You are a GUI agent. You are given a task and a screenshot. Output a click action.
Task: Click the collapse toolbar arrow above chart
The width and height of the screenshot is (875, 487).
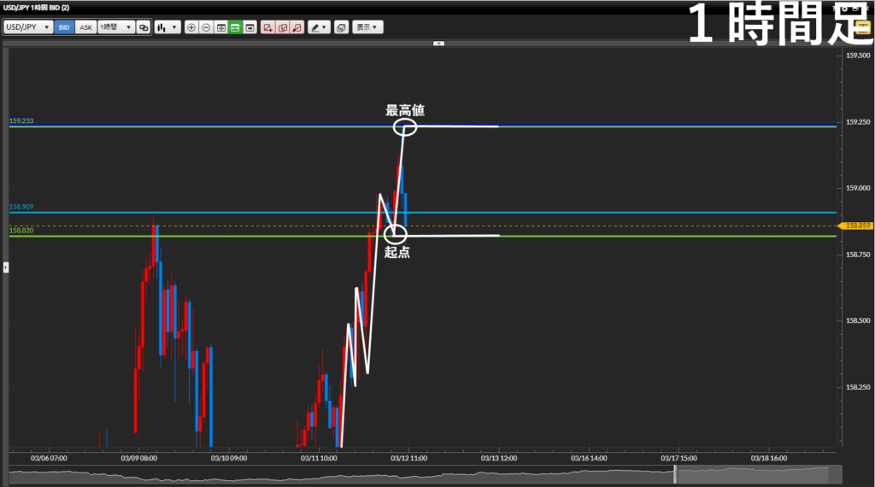(x=438, y=42)
